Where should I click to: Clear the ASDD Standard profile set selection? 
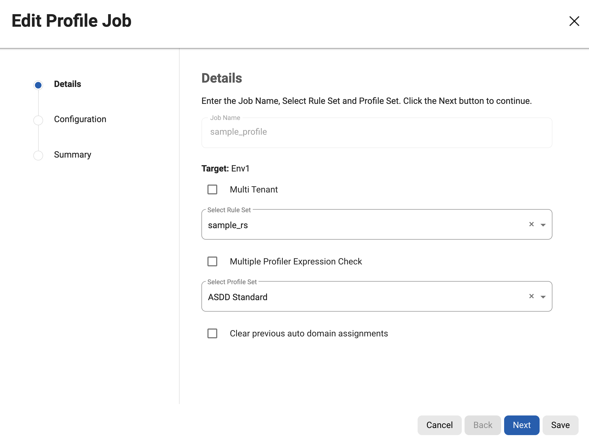[x=531, y=296]
